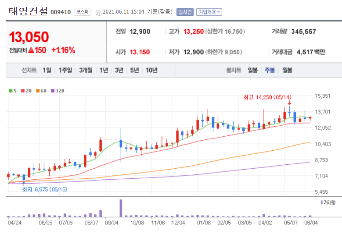Viewport: 342px width, 234px height.
Task: Click the 최고 14,250 (05/14) high marker label
Action: [267, 97]
